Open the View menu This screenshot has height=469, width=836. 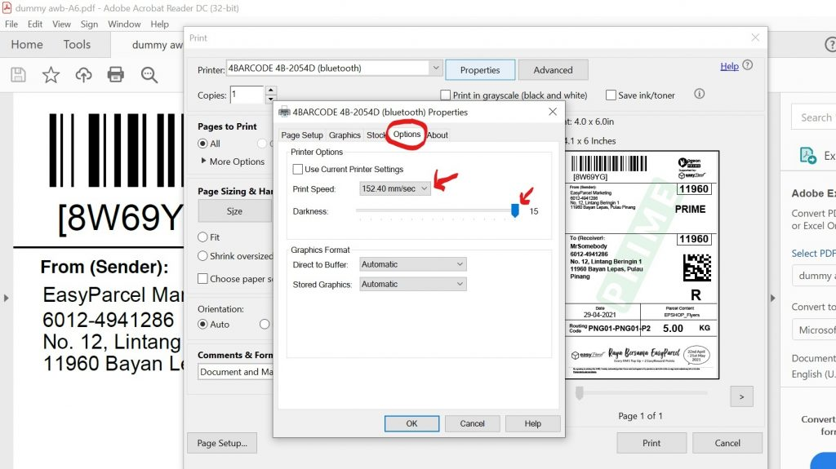pos(61,24)
